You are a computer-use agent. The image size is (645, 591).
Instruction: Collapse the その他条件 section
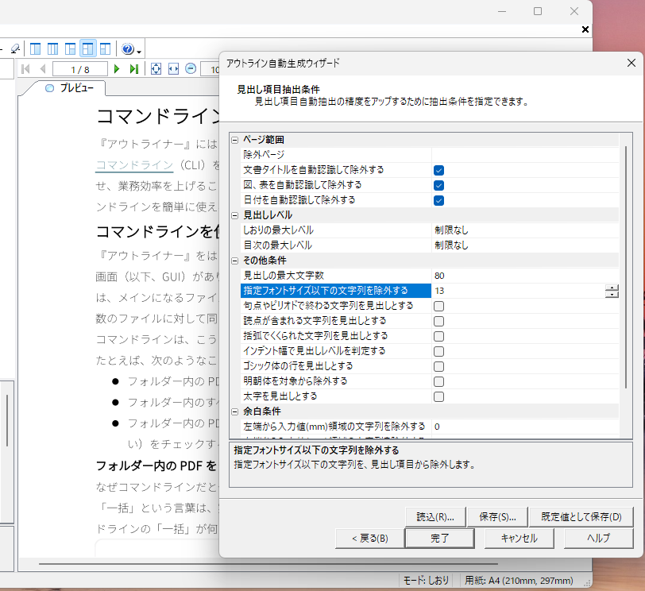coord(235,261)
